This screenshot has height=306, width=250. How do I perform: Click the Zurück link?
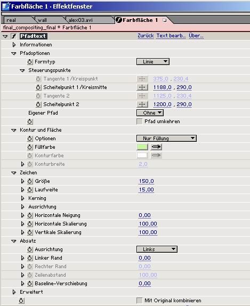146,36
